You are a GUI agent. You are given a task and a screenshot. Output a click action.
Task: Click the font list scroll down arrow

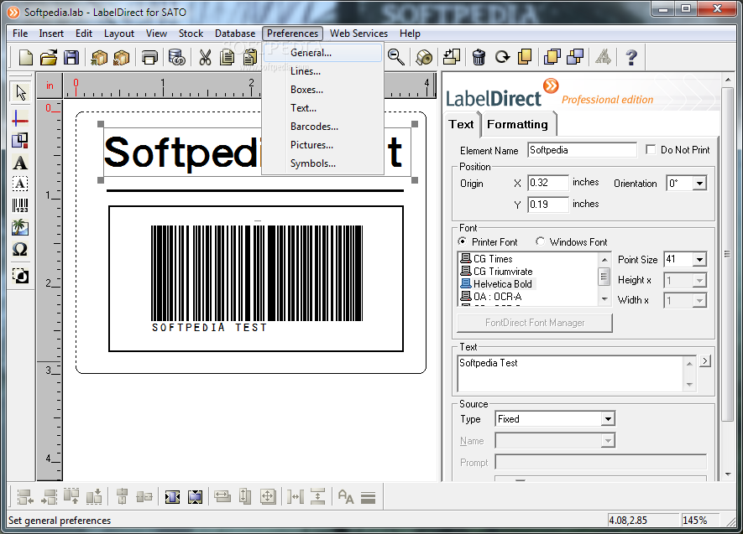point(604,299)
